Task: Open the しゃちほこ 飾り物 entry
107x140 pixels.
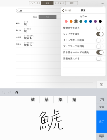Action: tap(38, 30)
